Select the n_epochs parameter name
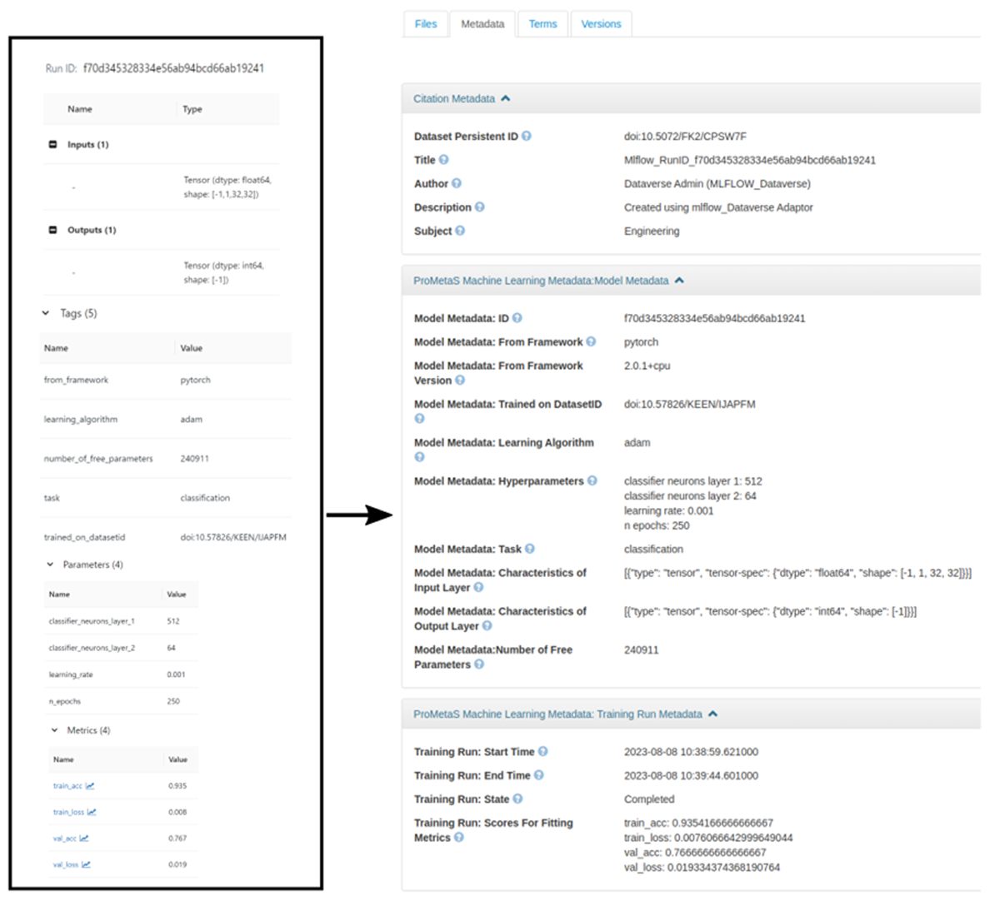The image size is (1000, 901). coord(65,701)
